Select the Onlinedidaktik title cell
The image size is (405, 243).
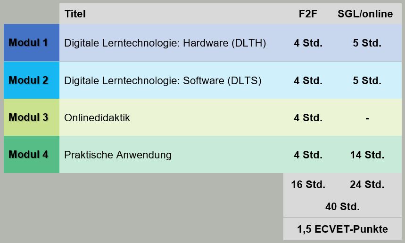[x=97, y=118]
